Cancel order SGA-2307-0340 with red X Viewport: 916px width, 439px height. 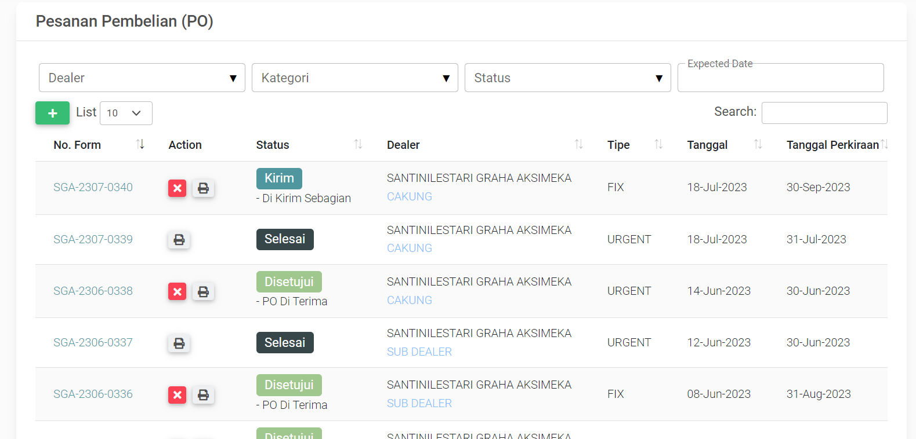pos(178,188)
